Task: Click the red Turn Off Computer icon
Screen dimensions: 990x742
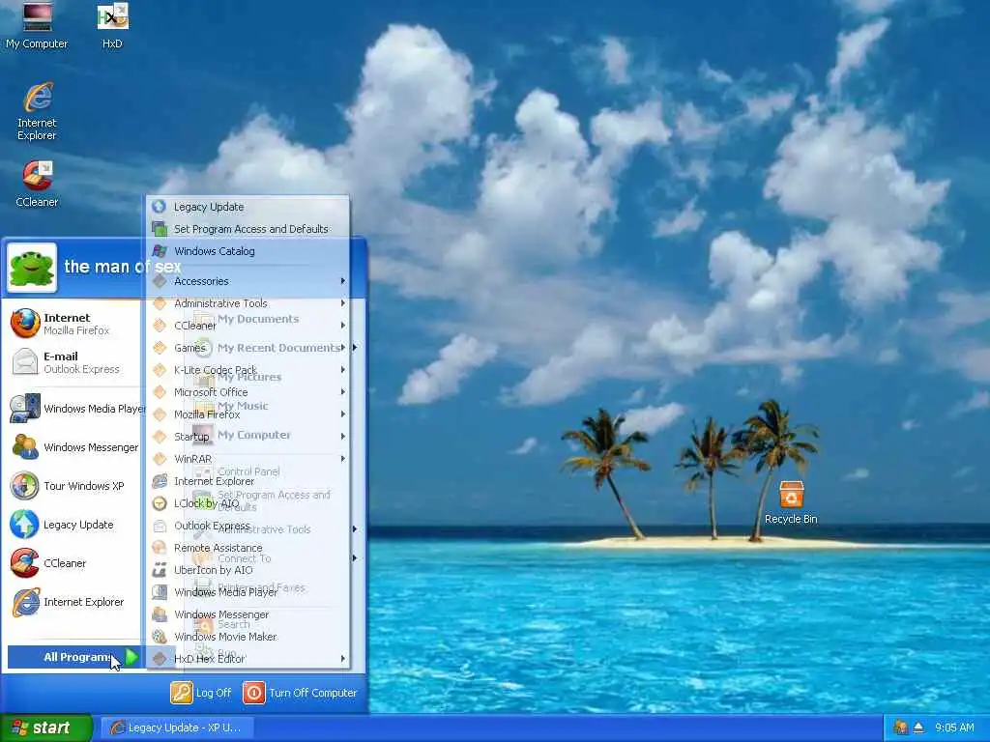Action: (x=254, y=692)
